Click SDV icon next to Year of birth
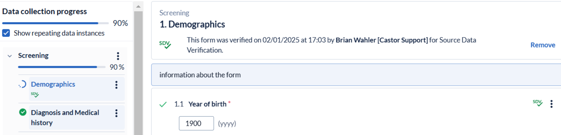 pyautogui.click(x=537, y=103)
